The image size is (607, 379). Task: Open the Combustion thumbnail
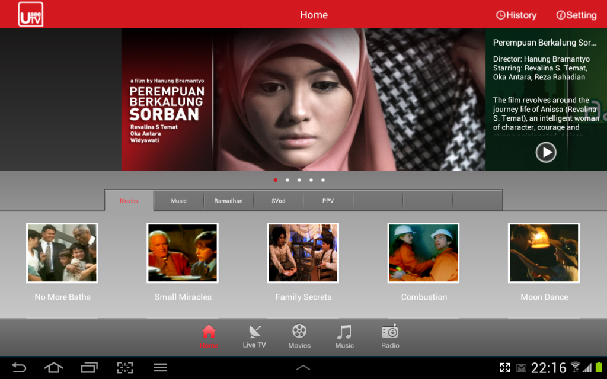click(x=423, y=253)
